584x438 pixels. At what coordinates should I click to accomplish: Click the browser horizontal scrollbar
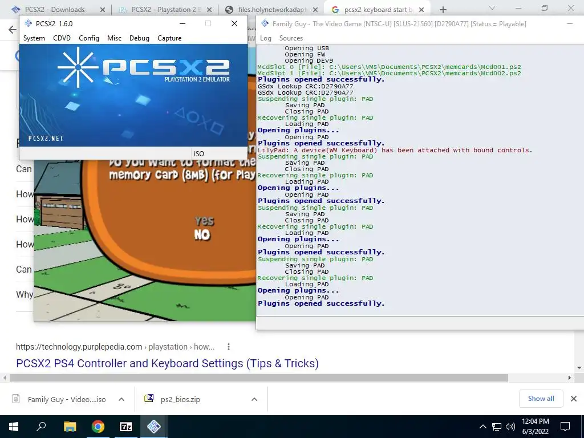[259, 378]
